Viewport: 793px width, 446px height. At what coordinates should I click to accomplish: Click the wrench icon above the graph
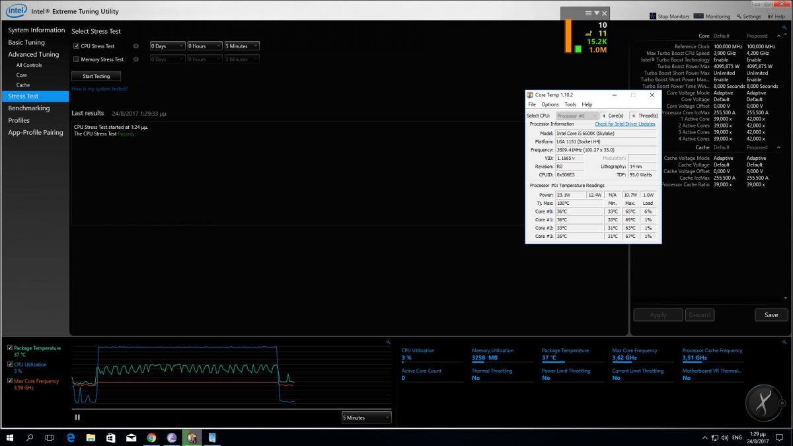coord(389,342)
